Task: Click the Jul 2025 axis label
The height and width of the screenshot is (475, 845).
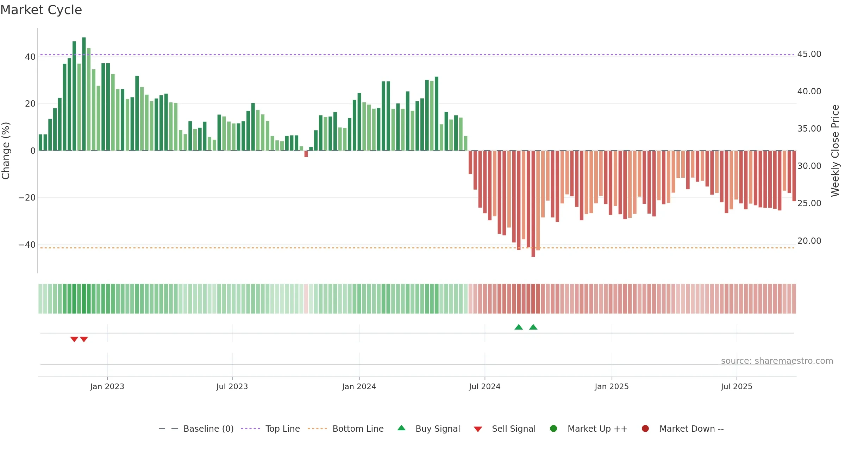Action: pyautogui.click(x=737, y=387)
